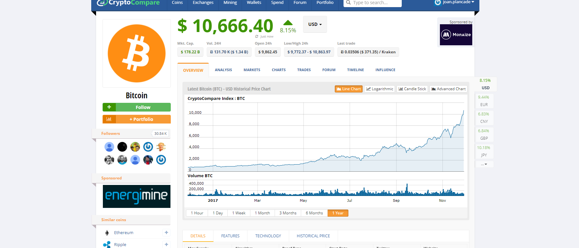Switch to the Charts tab
Viewport: 579px width, 248px height.
coord(279,70)
